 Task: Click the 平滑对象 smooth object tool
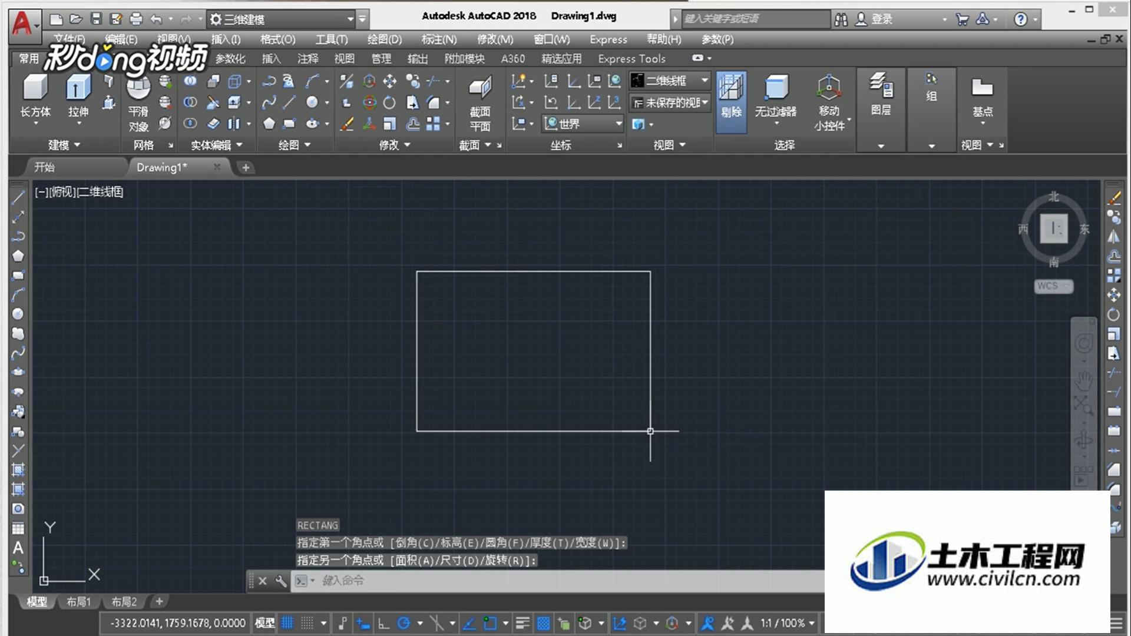[x=138, y=104]
